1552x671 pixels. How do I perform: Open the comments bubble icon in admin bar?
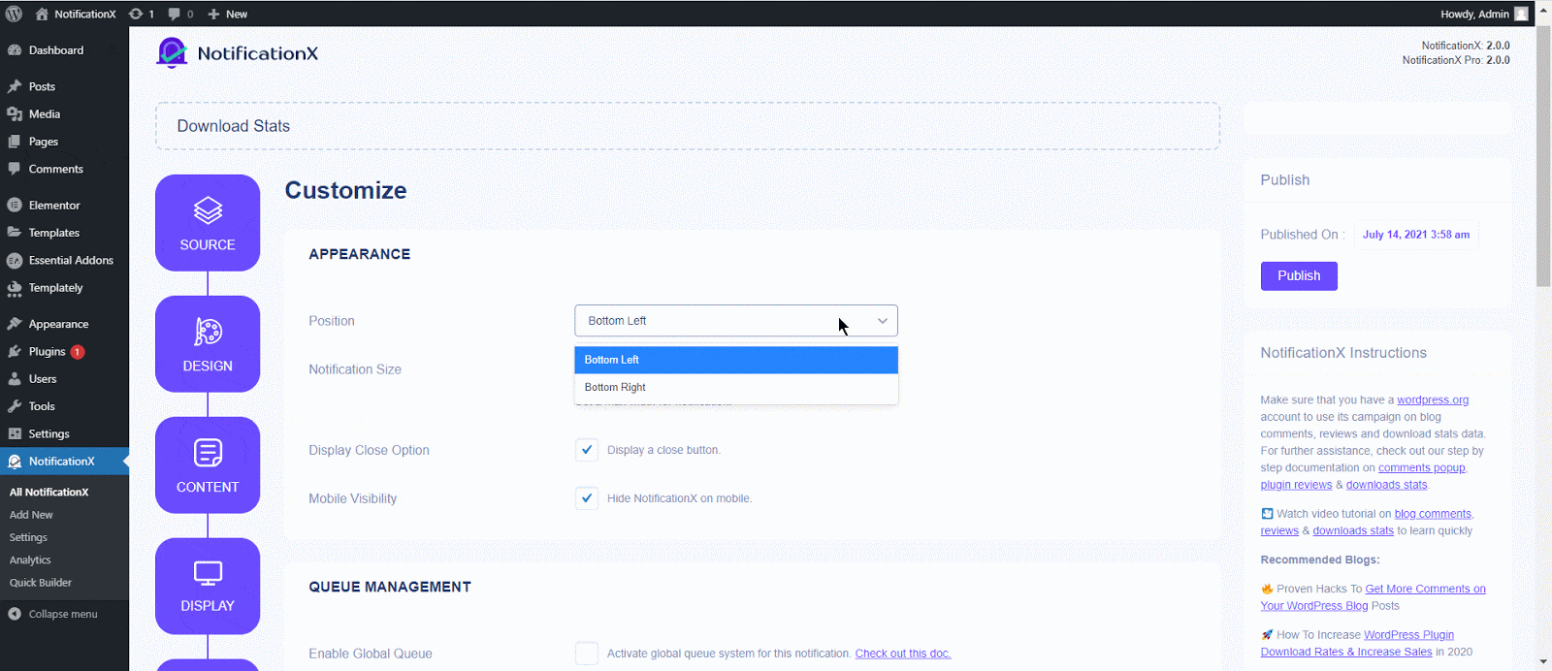[x=174, y=14]
